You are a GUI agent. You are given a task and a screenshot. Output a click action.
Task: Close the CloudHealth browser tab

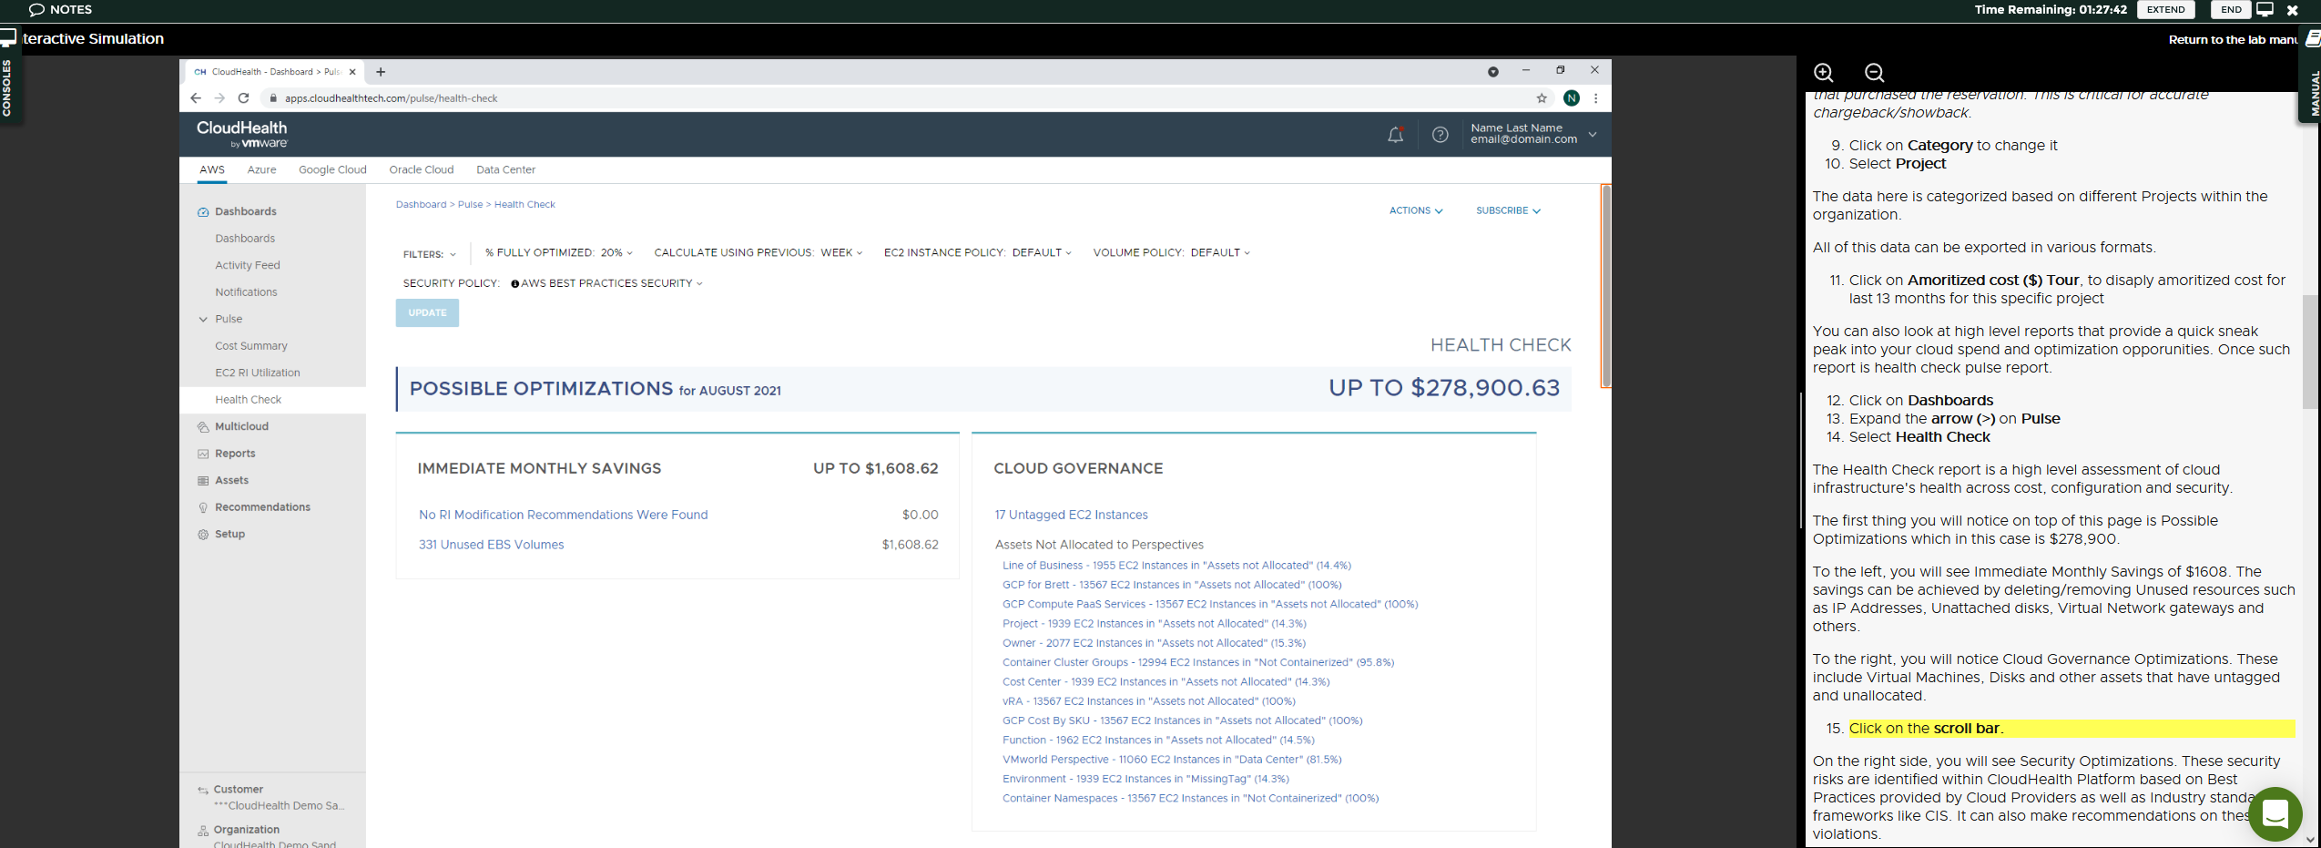[352, 72]
